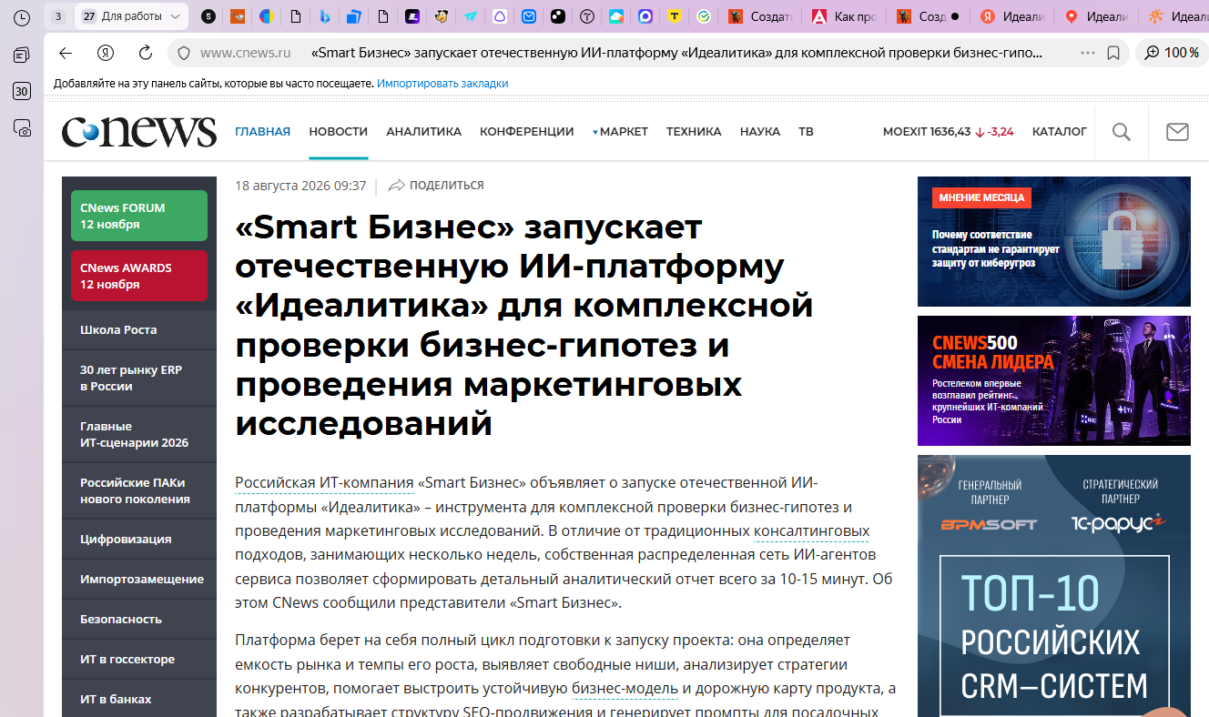Open the ТВ menu item
The width and height of the screenshot is (1209, 717).
pos(806,132)
